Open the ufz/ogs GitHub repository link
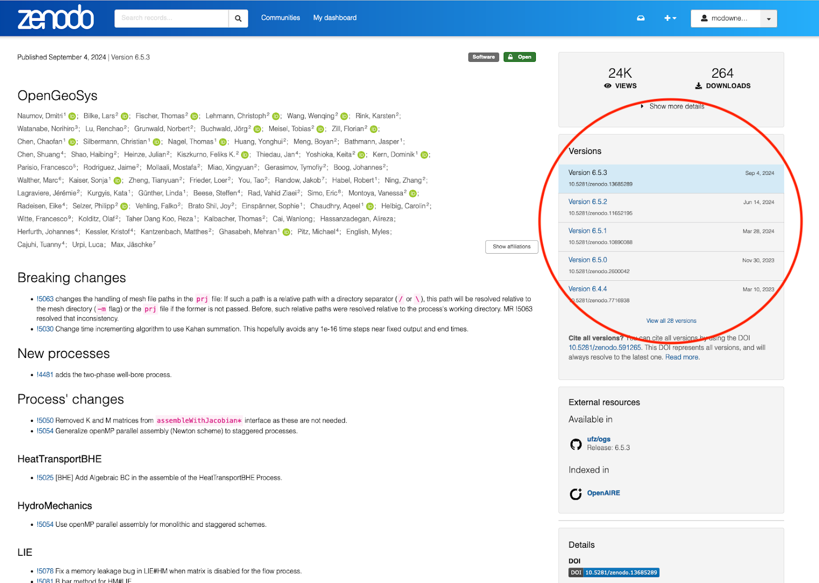 598,439
